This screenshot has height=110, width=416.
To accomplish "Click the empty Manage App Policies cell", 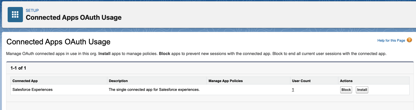I will click(x=248, y=90).
